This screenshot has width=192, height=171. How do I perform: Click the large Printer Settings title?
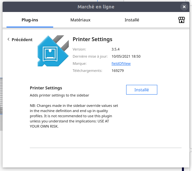(x=92, y=40)
